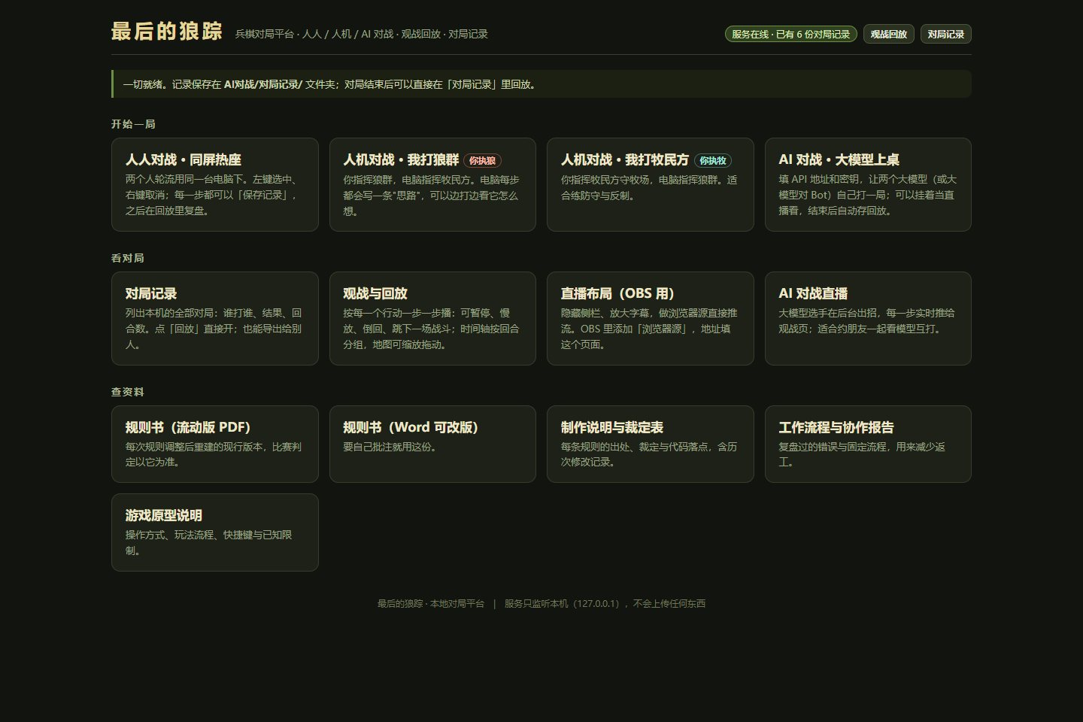The image size is (1083, 722).
Task: Open the 制作说明与裁定表 card
Action: tap(650, 444)
